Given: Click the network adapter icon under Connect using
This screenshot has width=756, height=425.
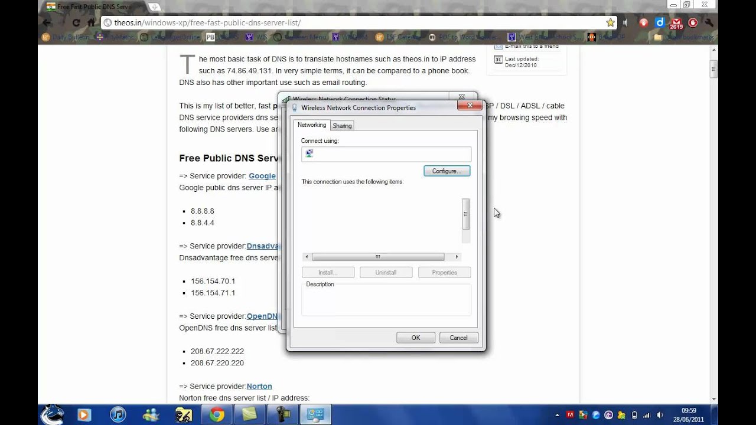Looking at the screenshot, I should coord(309,153).
